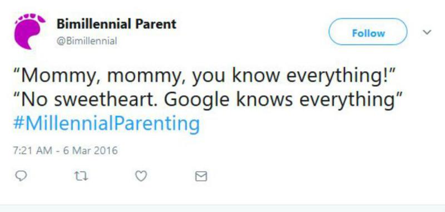Viewport: 445px width, 212px height.
Task: Follow the Bimillennial Parent account
Action: 368,32
